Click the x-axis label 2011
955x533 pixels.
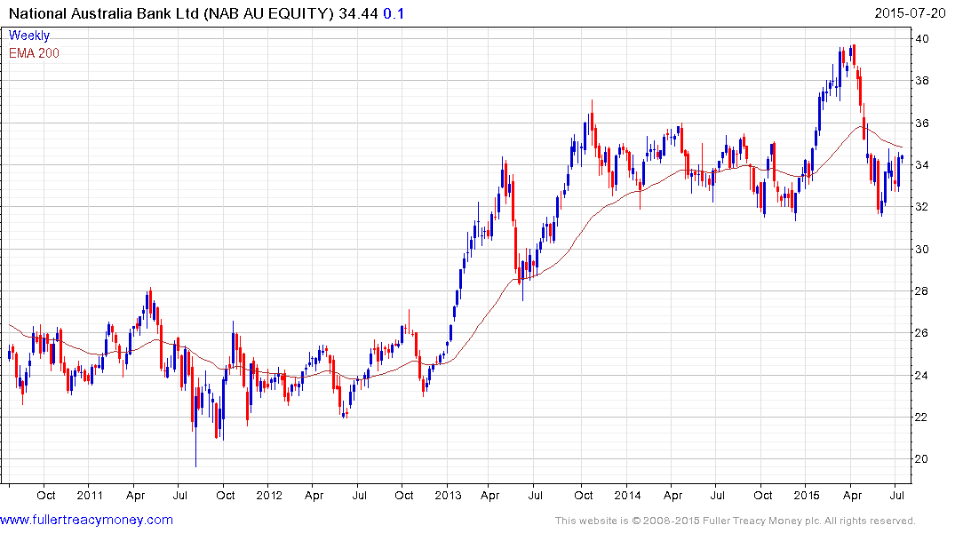(90, 495)
